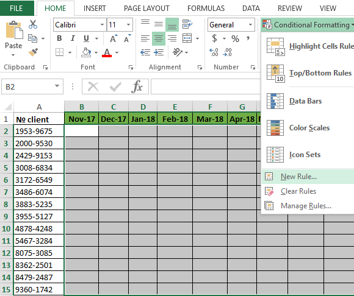Toggle Bottom Align

172,25
